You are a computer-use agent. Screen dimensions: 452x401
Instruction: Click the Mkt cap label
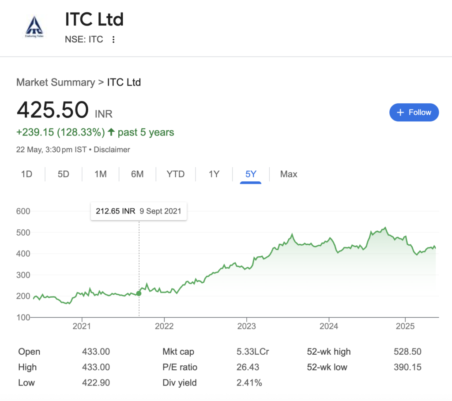178,352
